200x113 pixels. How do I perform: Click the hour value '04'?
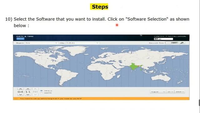(x=20, y=92)
